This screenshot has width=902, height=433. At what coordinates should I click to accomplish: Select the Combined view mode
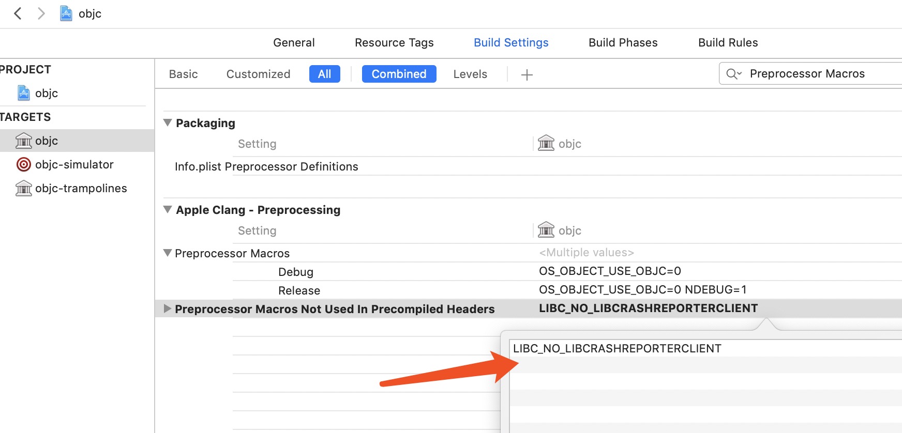click(399, 74)
